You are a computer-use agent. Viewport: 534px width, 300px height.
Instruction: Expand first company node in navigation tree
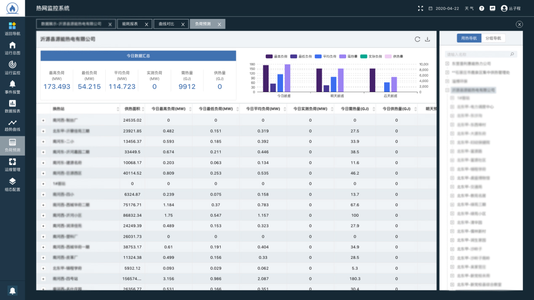[447, 64]
